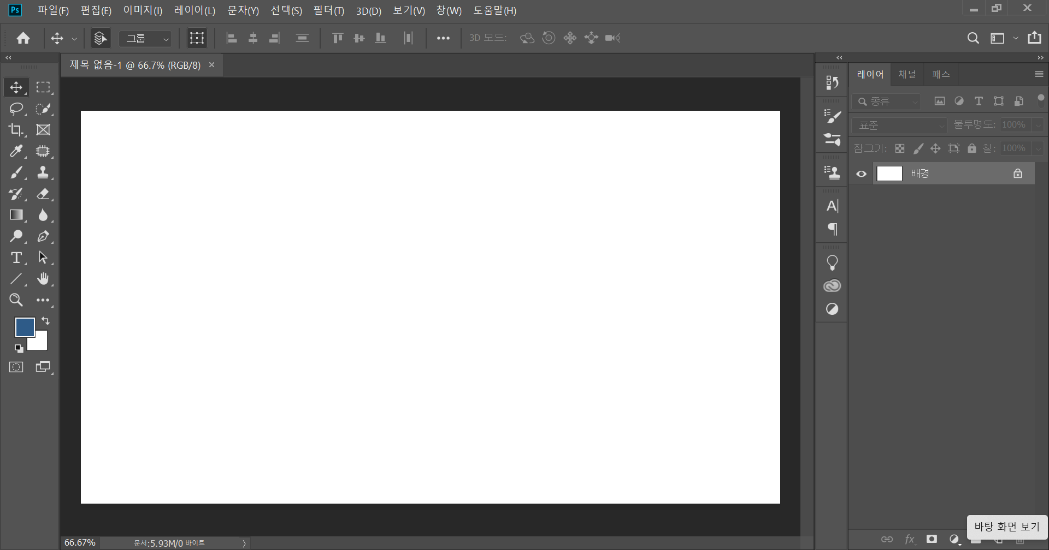
Task: Open the Character panel icon
Action: (x=832, y=206)
